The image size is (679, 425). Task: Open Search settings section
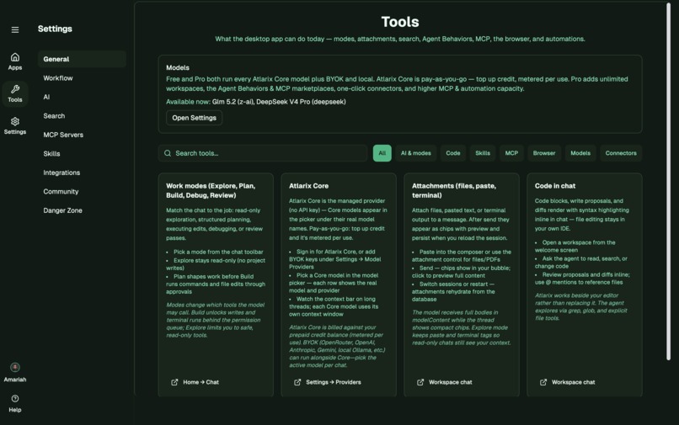pos(82,116)
